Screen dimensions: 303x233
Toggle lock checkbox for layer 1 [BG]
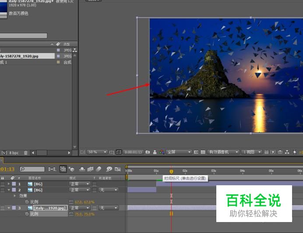click(x=3, y=184)
